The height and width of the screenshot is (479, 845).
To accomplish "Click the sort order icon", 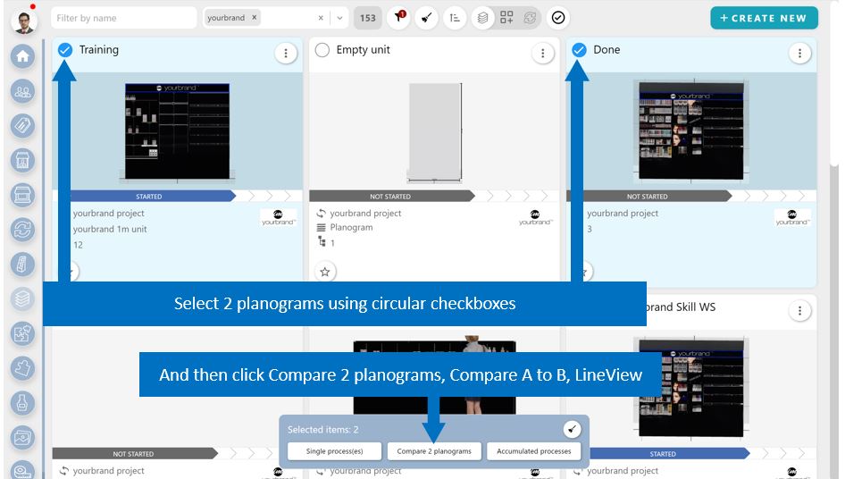I will 455,18.
